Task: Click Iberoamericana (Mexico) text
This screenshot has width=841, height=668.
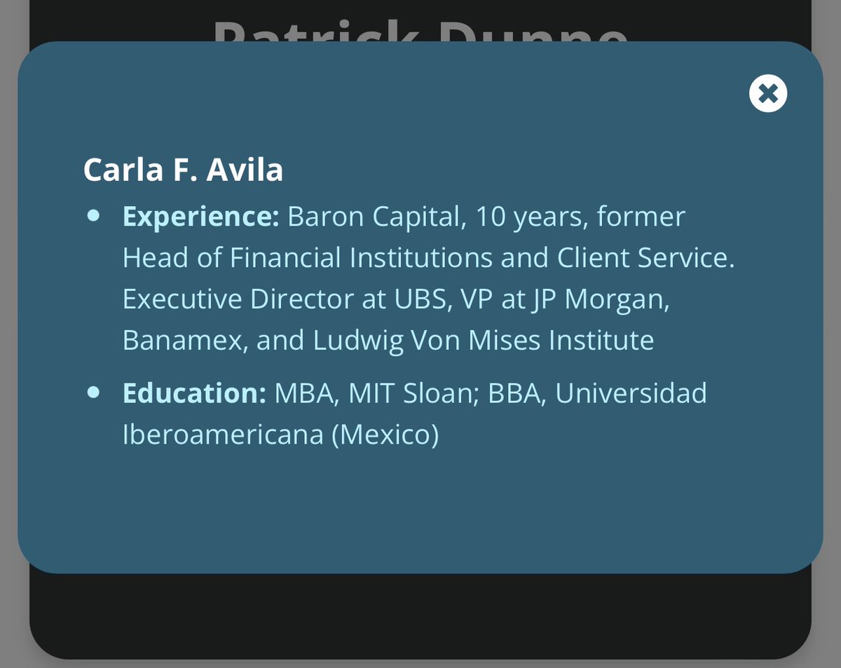Action: tap(280, 435)
